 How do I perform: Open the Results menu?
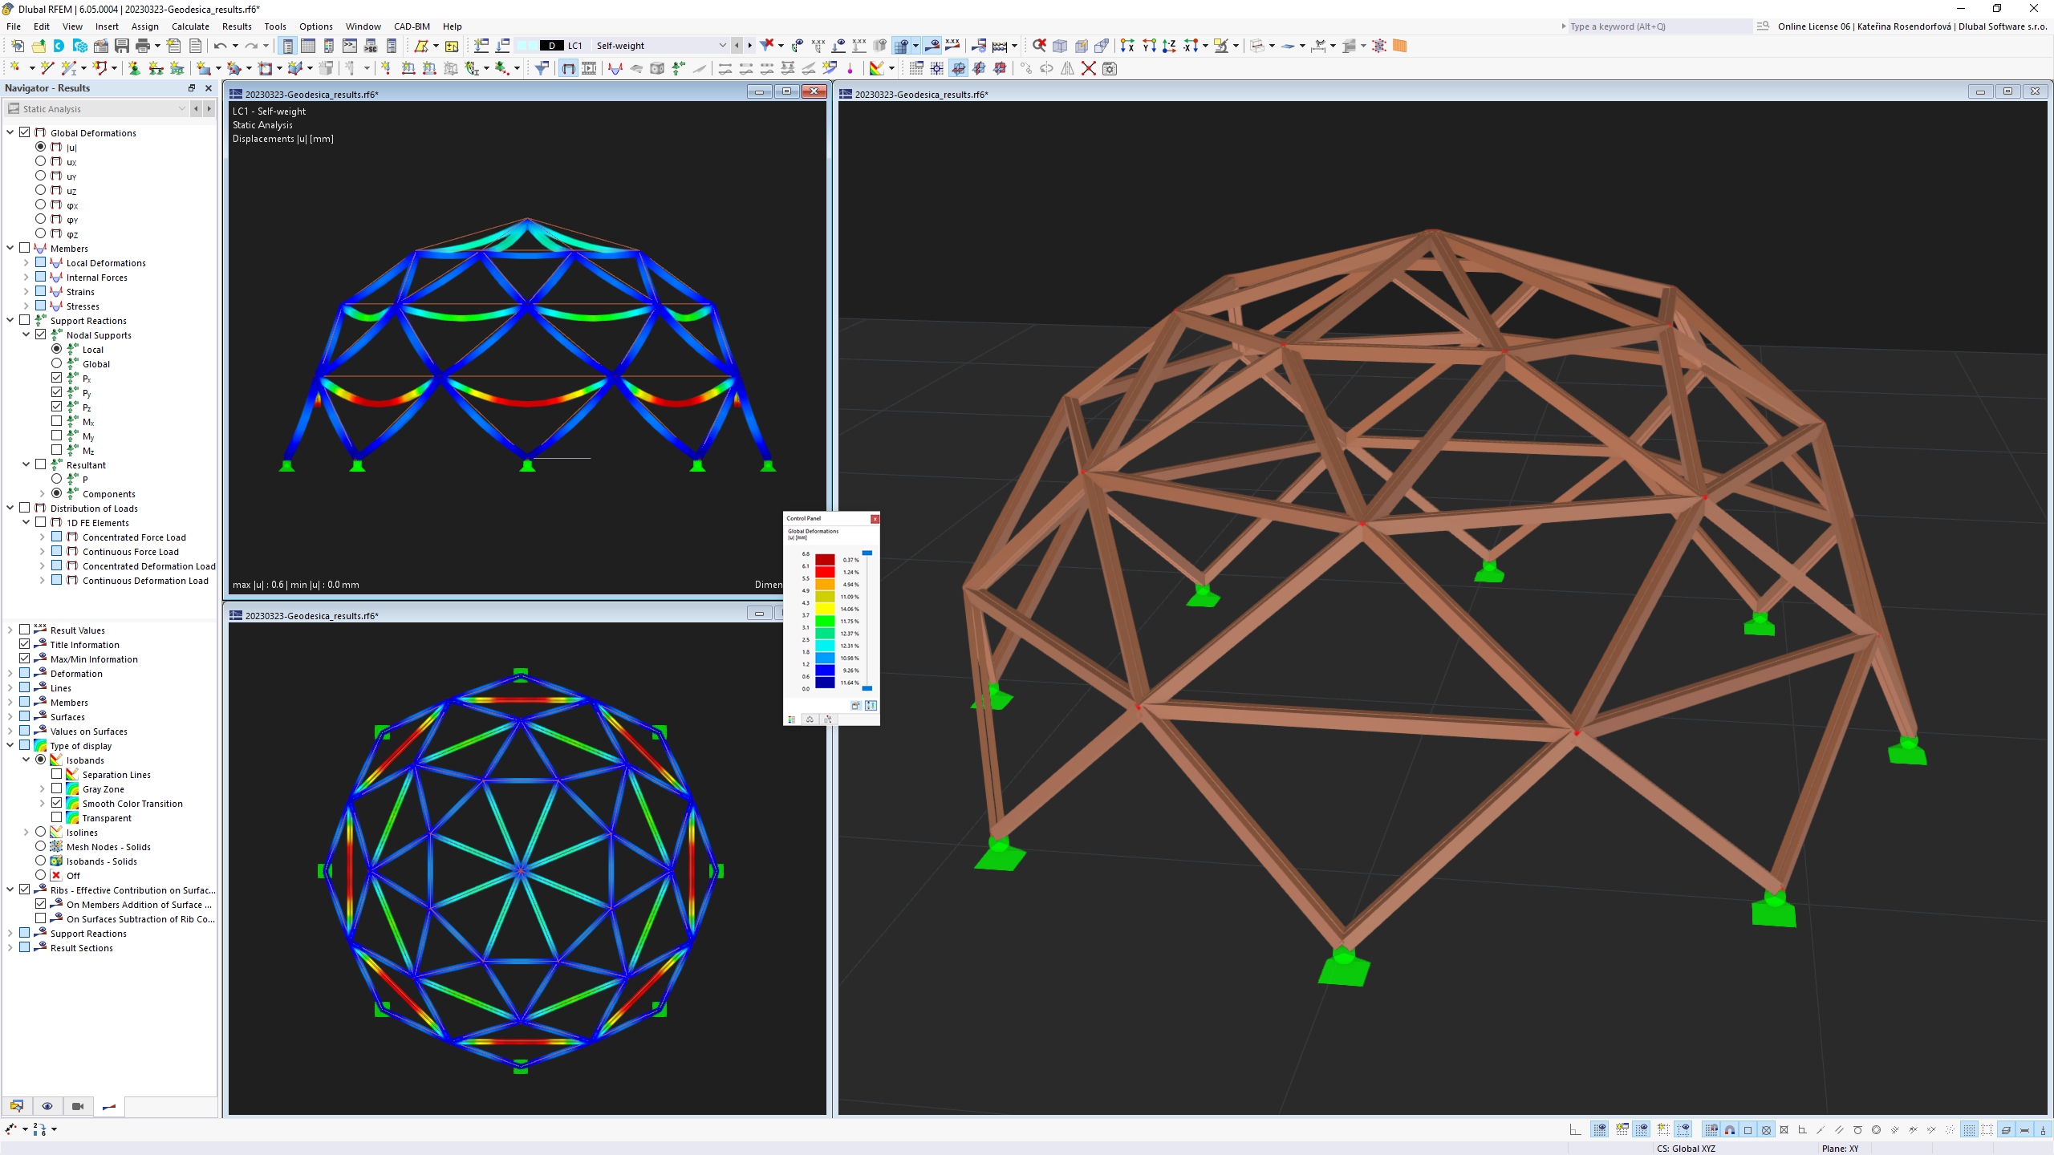coord(236,26)
